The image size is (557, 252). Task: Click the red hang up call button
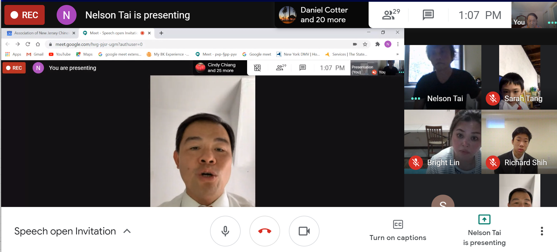click(265, 231)
